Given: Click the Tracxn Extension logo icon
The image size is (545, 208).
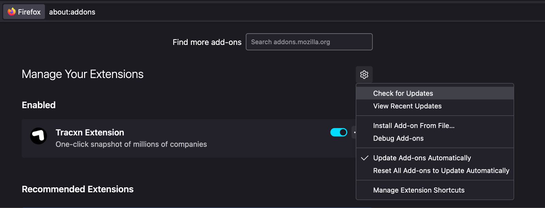Looking at the screenshot, I should 38,136.
